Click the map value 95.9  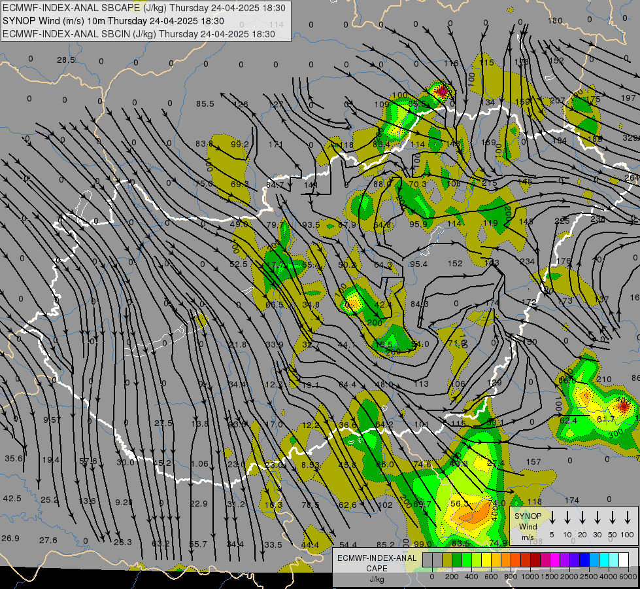[419, 224]
